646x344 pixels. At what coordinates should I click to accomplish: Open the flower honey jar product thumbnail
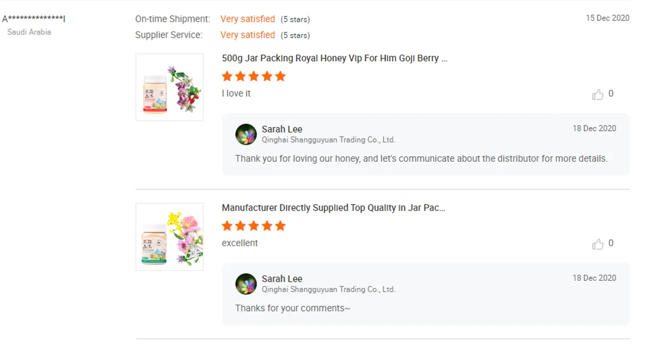click(x=169, y=237)
